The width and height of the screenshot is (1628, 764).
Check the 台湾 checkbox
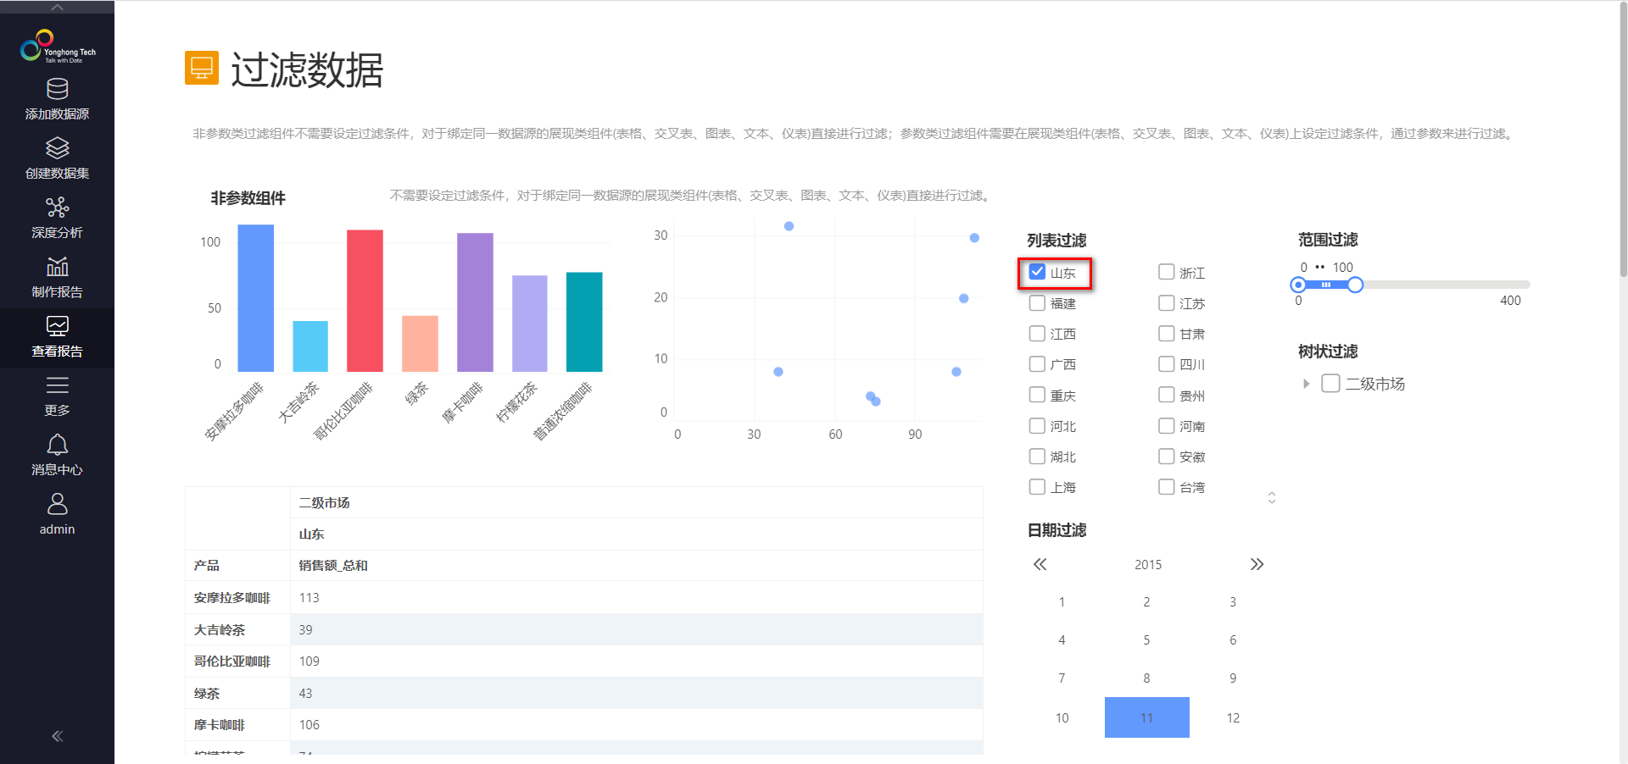coord(1167,486)
